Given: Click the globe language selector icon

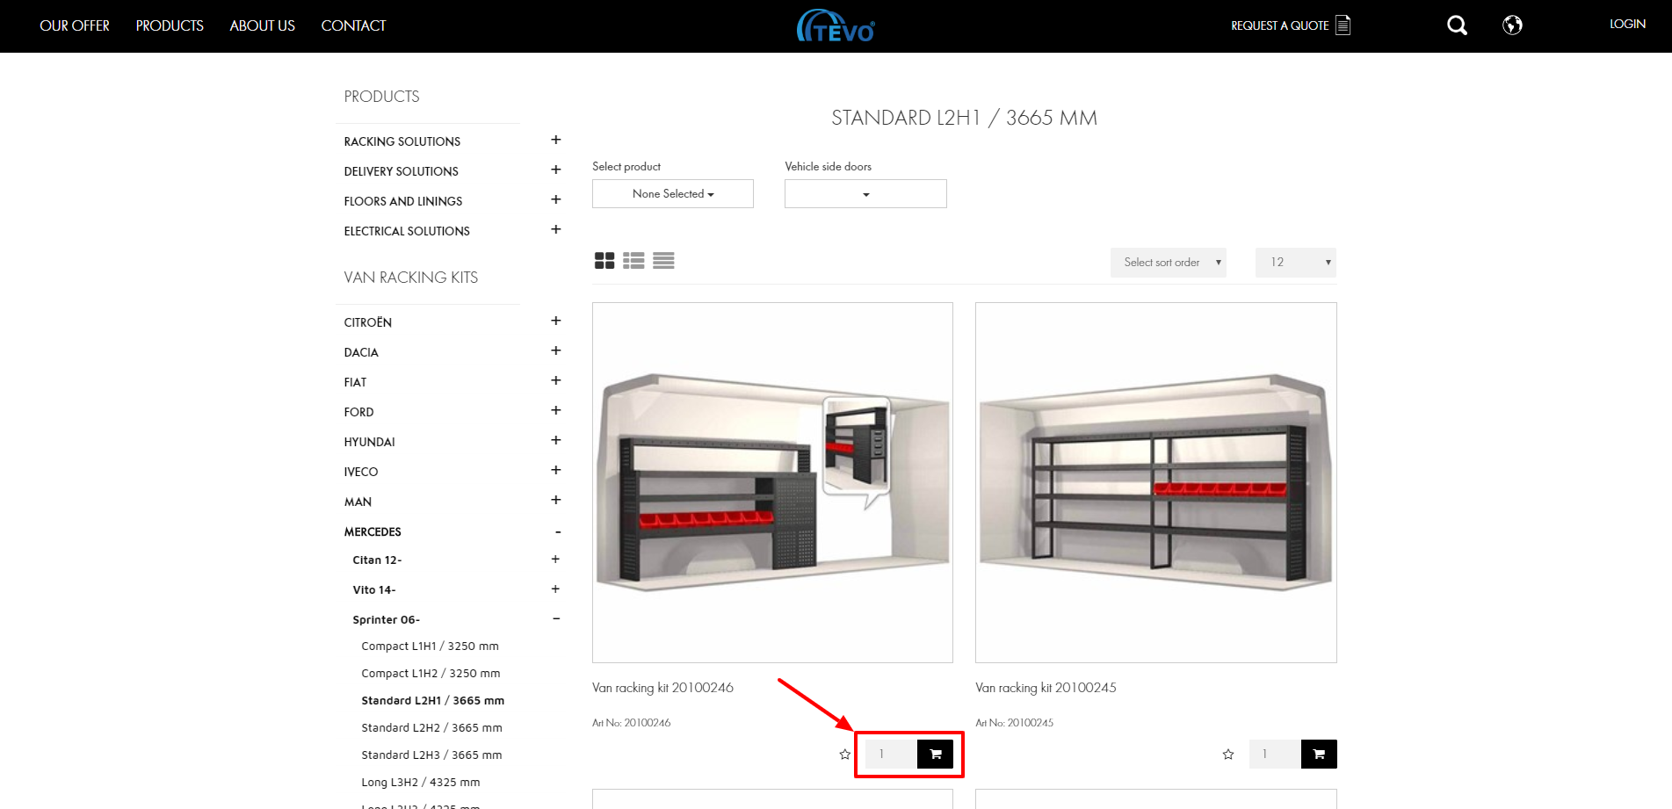Looking at the screenshot, I should pos(1512,25).
